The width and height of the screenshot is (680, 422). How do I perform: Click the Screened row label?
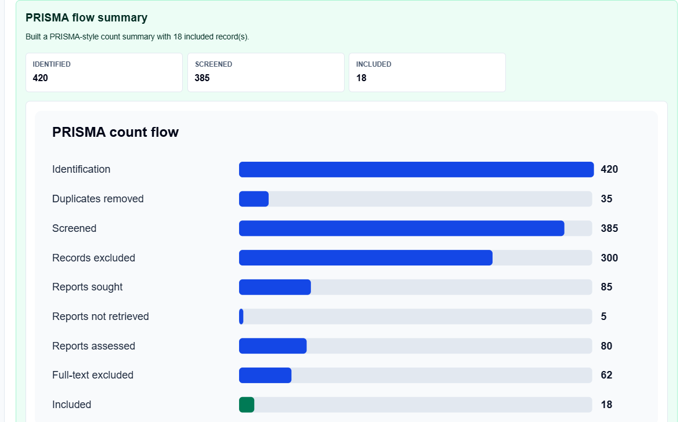pyautogui.click(x=74, y=228)
